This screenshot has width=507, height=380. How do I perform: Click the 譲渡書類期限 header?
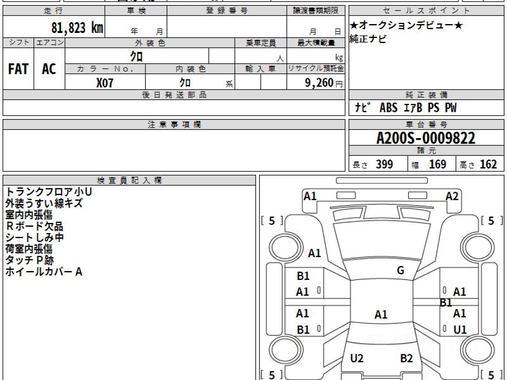[316, 11]
